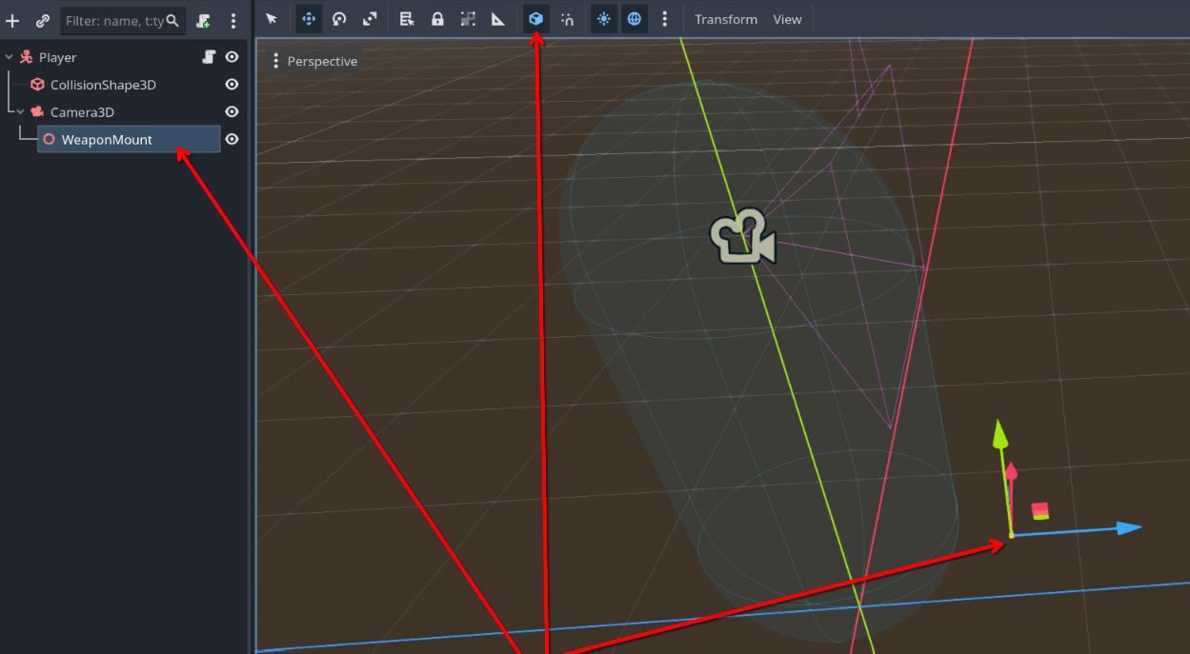The image size is (1190, 654).
Task: Collapse the Camera3D node children
Action: coord(21,112)
